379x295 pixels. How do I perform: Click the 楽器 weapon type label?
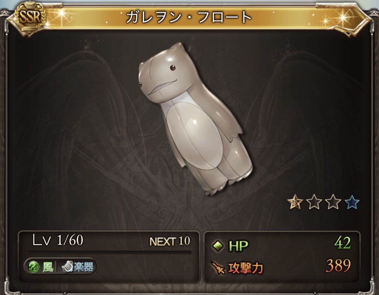click(x=84, y=267)
